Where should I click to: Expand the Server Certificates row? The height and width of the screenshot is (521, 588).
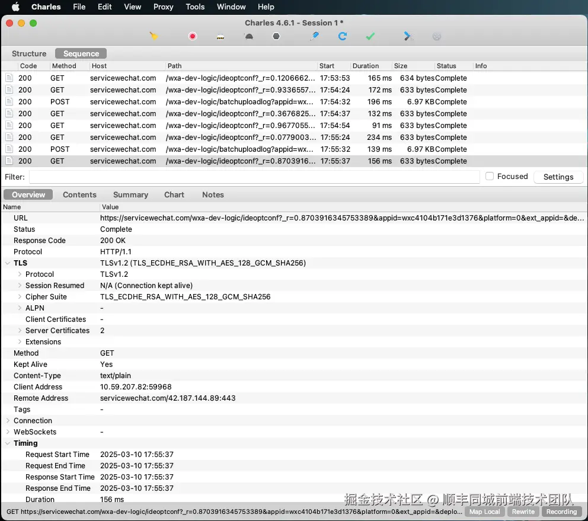pyautogui.click(x=20, y=331)
